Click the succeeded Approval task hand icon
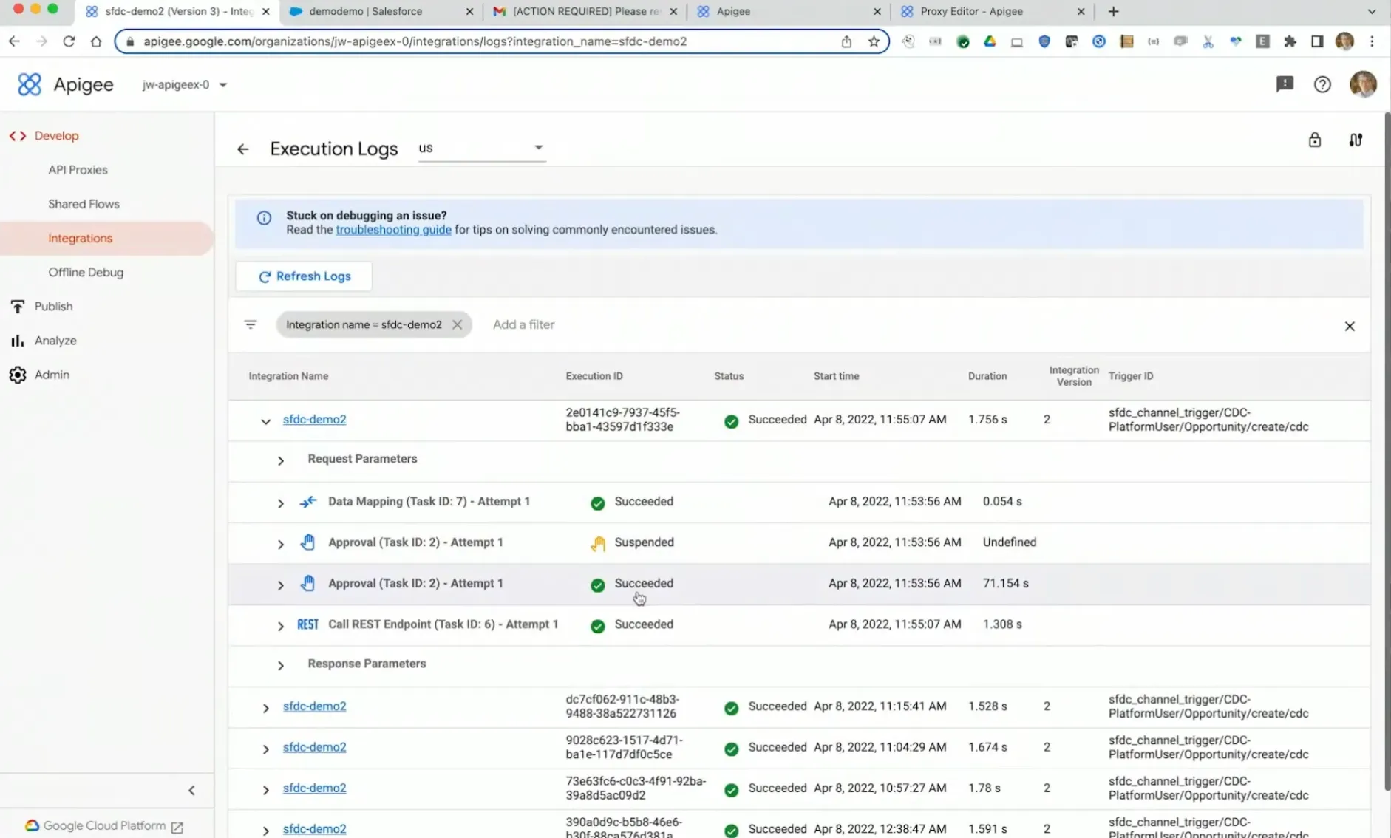Viewport: 1391px width, 838px height. [x=307, y=583]
